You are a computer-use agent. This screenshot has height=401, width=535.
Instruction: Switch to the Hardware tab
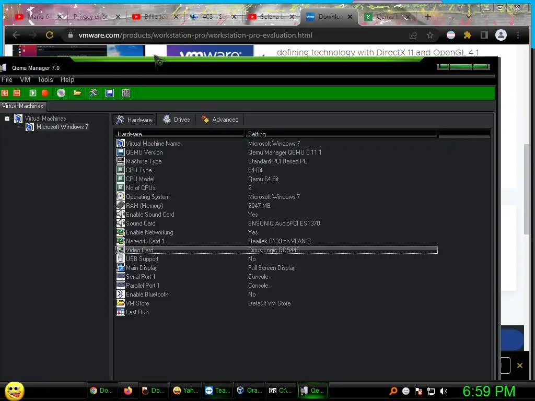(134, 120)
